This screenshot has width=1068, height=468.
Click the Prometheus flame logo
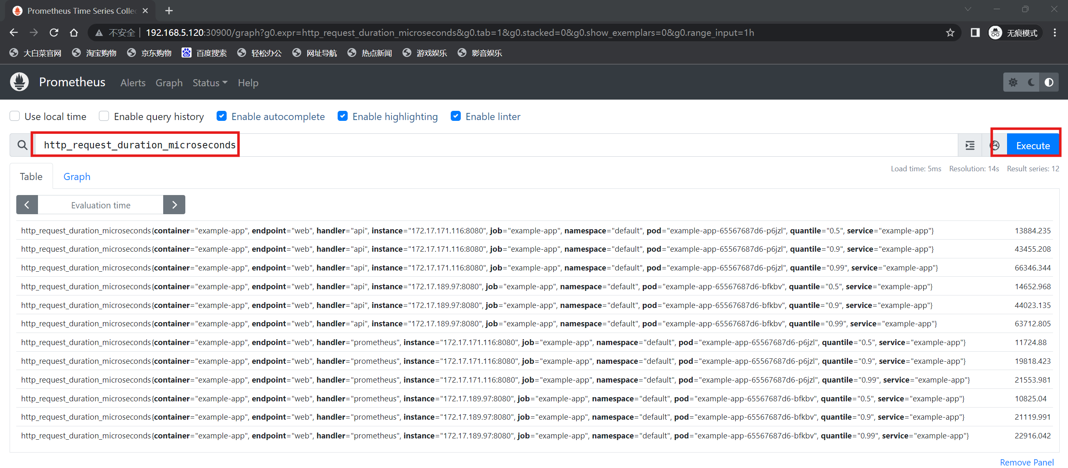click(19, 82)
